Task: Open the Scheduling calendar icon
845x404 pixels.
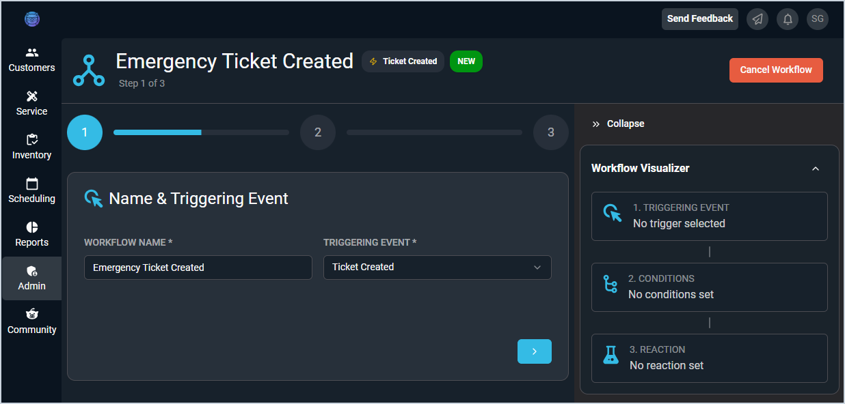Action: (x=32, y=184)
